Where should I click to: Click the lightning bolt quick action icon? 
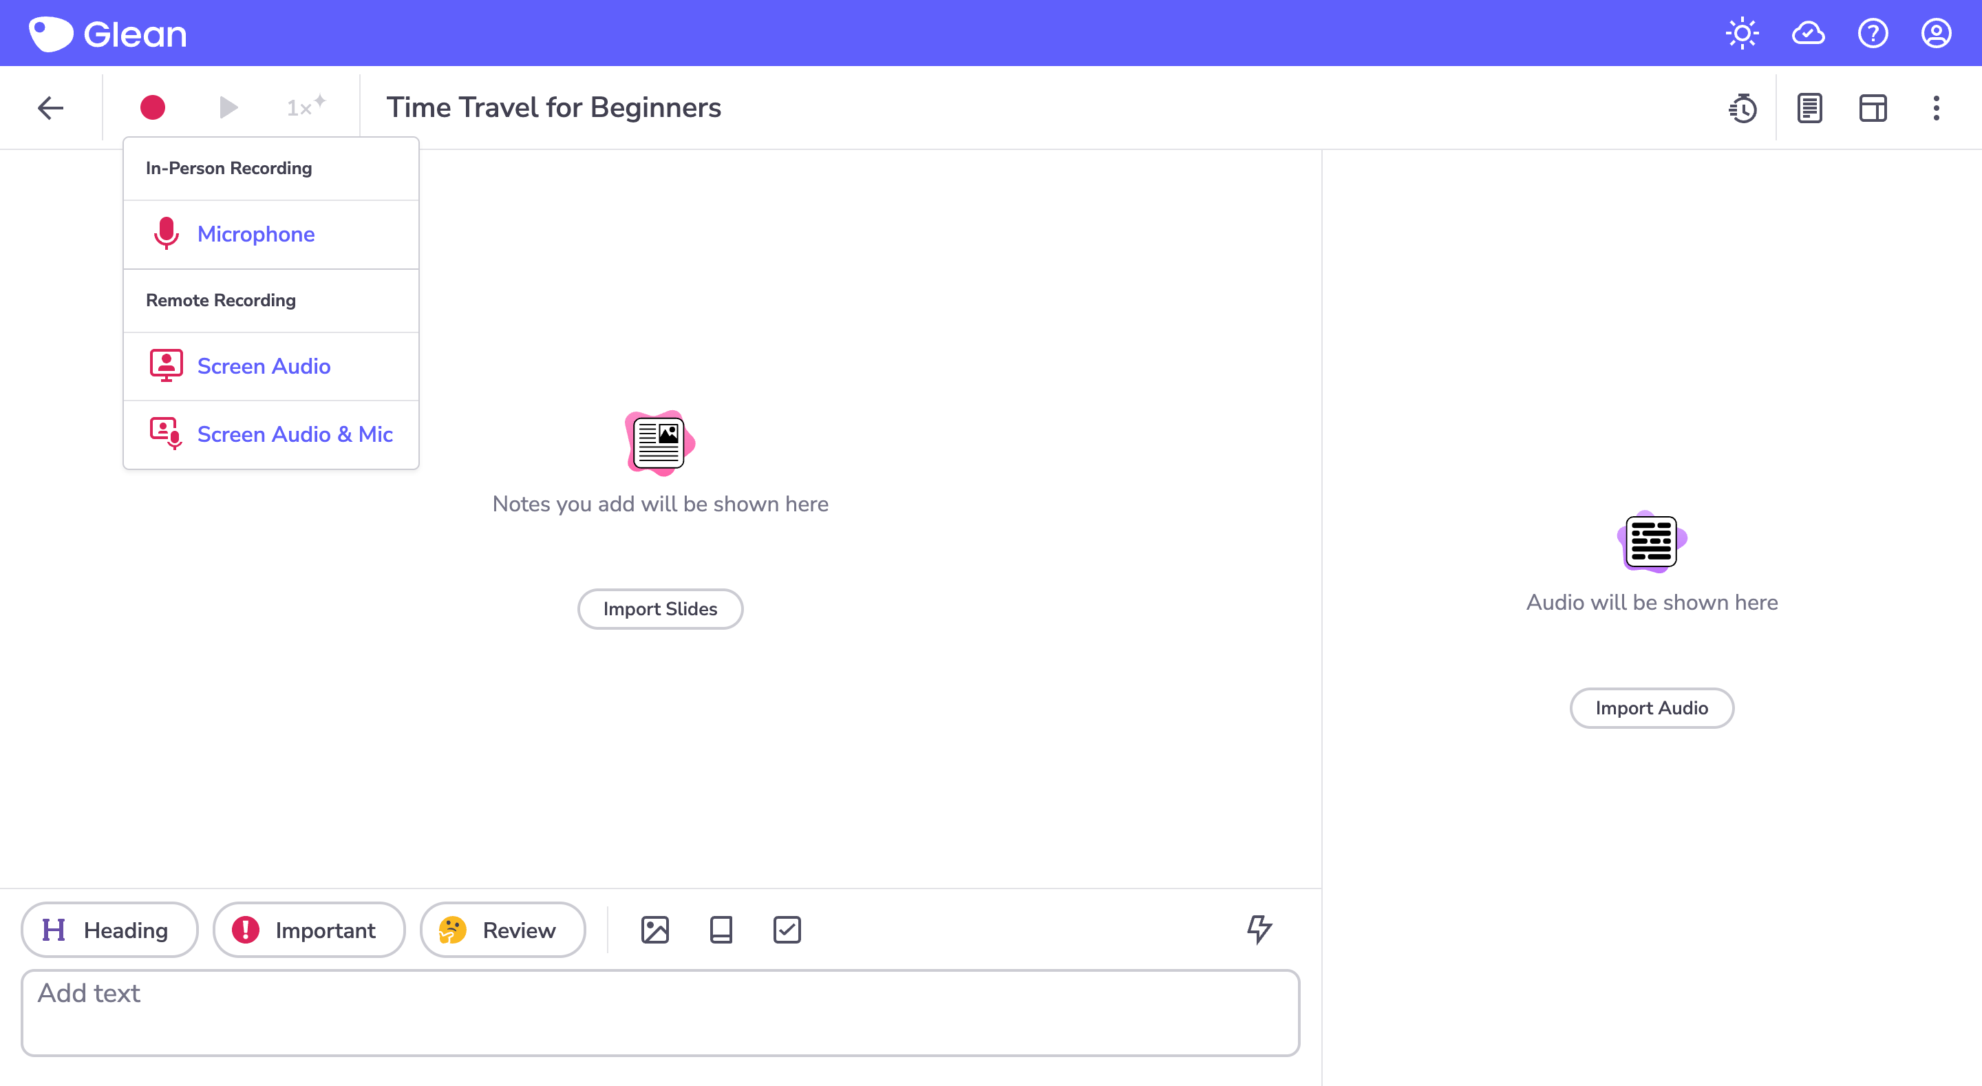coord(1259,929)
